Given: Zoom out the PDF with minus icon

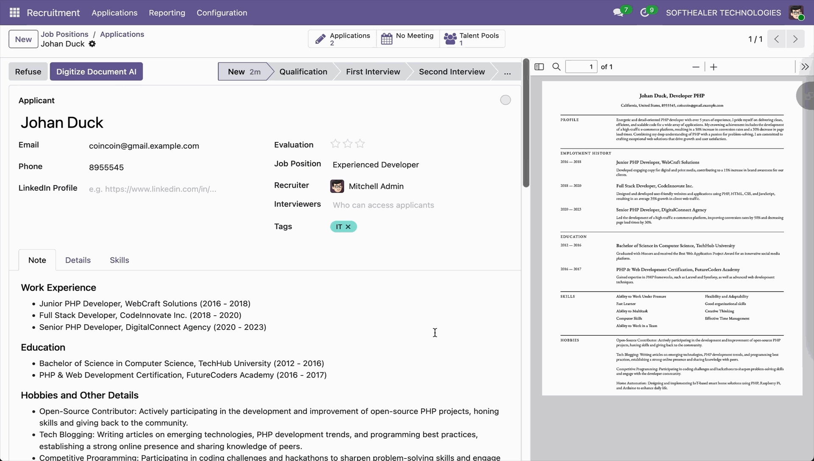Looking at the screenshot, I should tap(696, 67).
